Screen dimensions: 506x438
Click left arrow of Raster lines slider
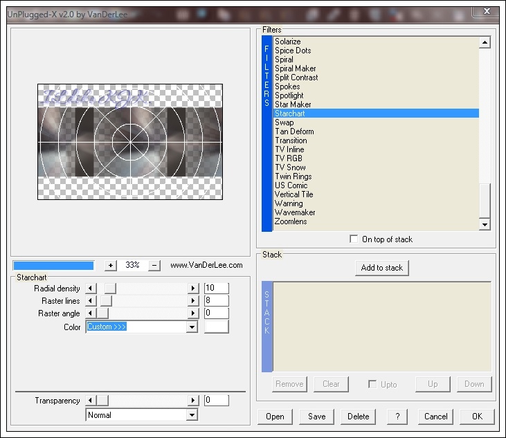coord(90,301)
